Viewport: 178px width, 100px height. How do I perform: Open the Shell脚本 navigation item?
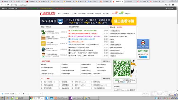pyautogui.click(x=98, y=14)
